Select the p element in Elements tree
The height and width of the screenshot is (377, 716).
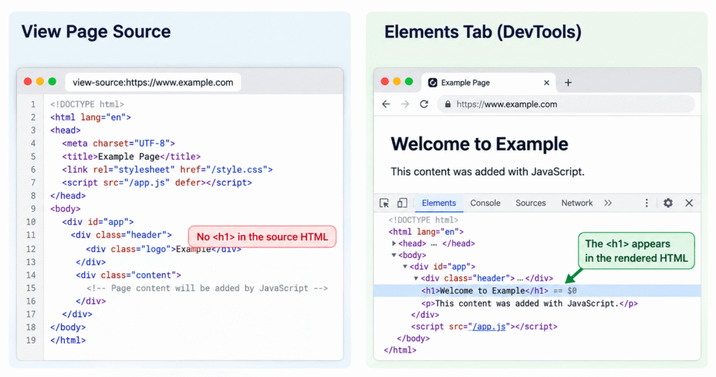[x=529, y=304]
